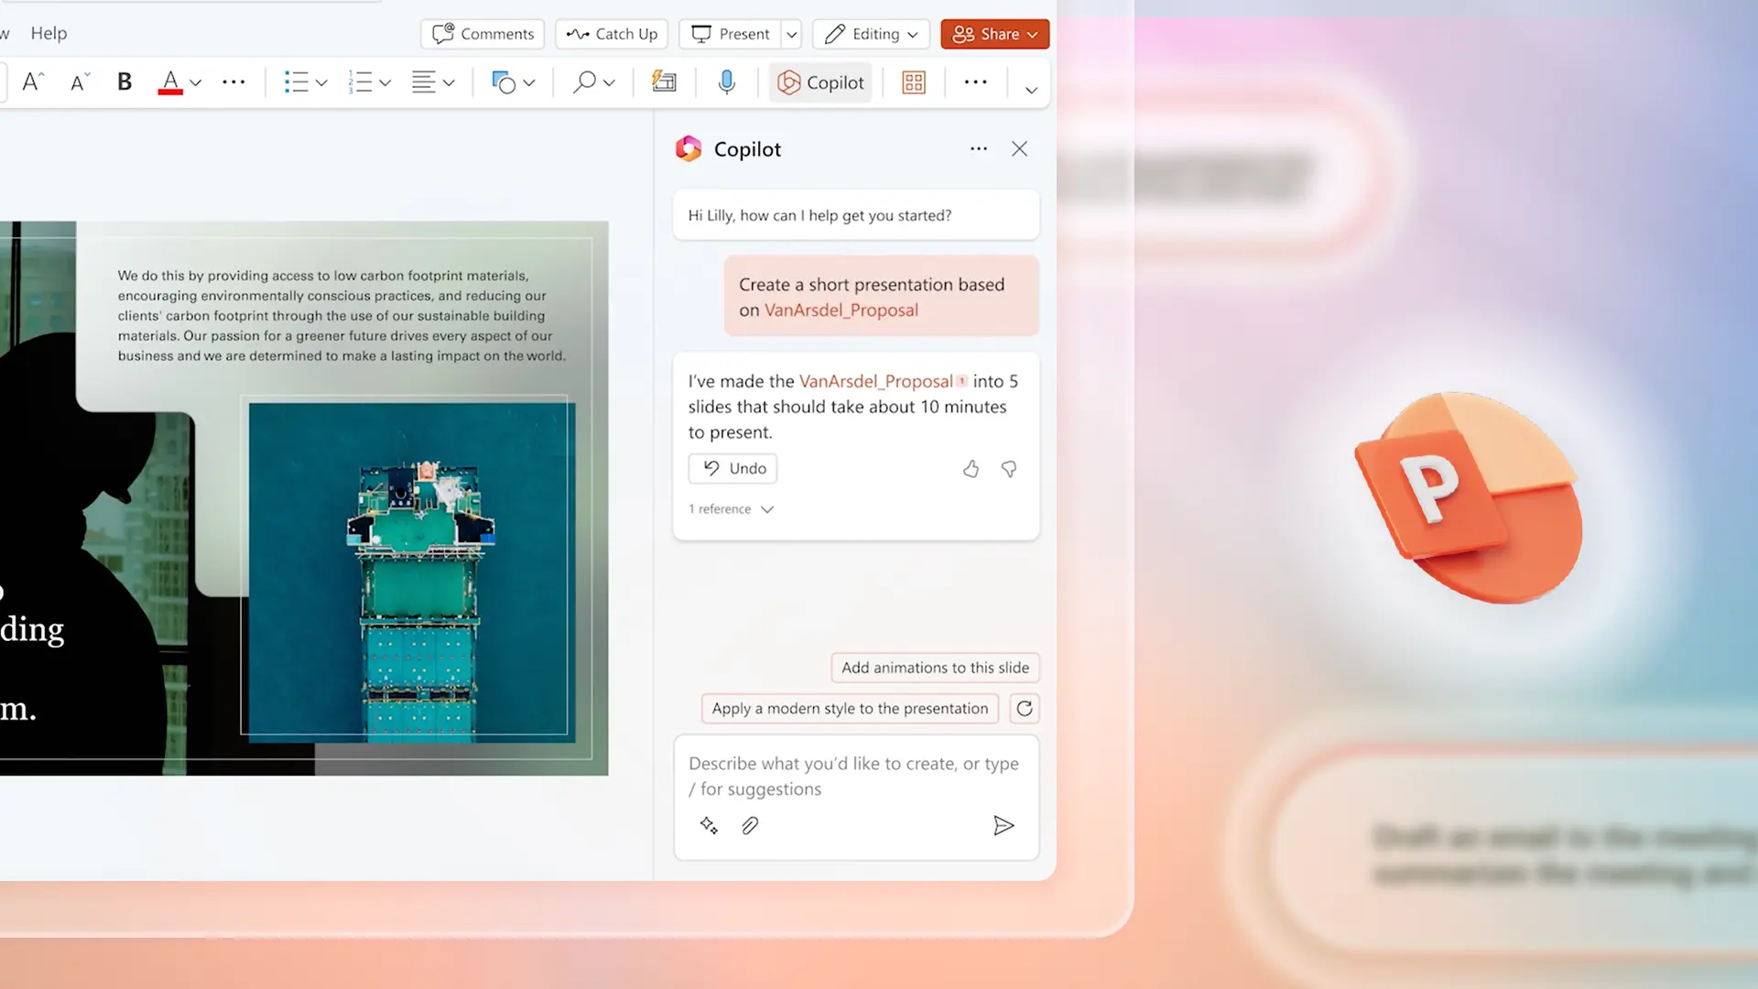Undo the Copilot slide creation
1758x989 pixels.
click(732, 468)
